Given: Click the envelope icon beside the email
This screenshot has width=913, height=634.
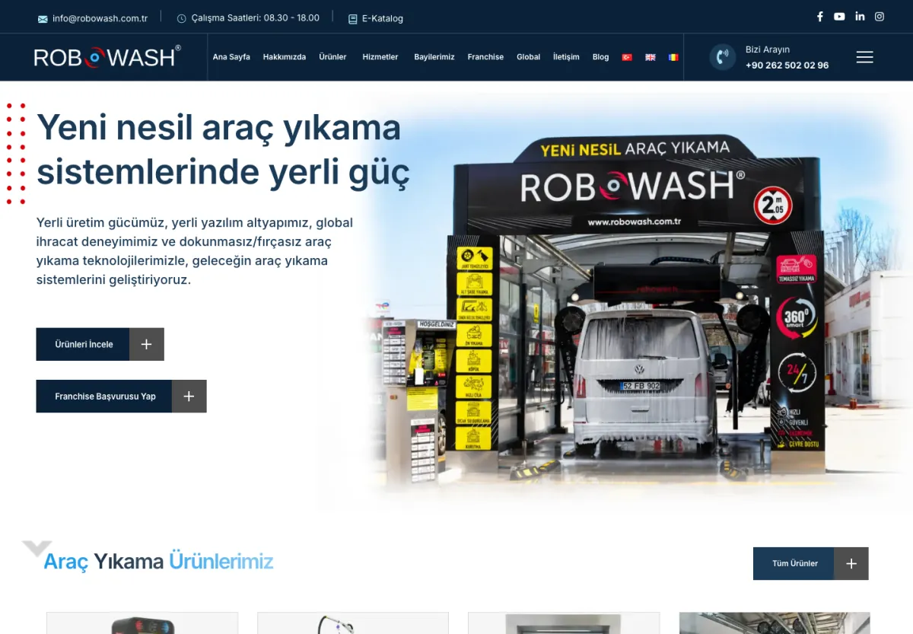Looking at the screenshot, I should tap(43, 18).
